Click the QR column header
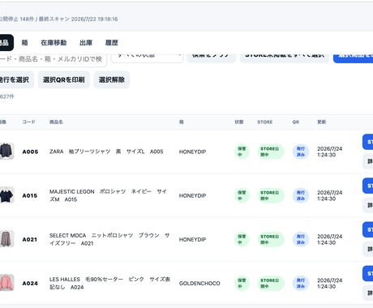373x308 pixels. click(x=296, y=122)
